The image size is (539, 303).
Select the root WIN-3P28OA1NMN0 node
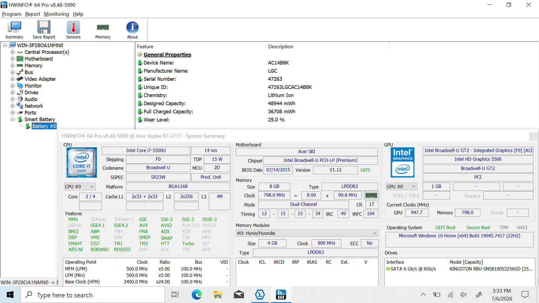[x=40, y=45]
